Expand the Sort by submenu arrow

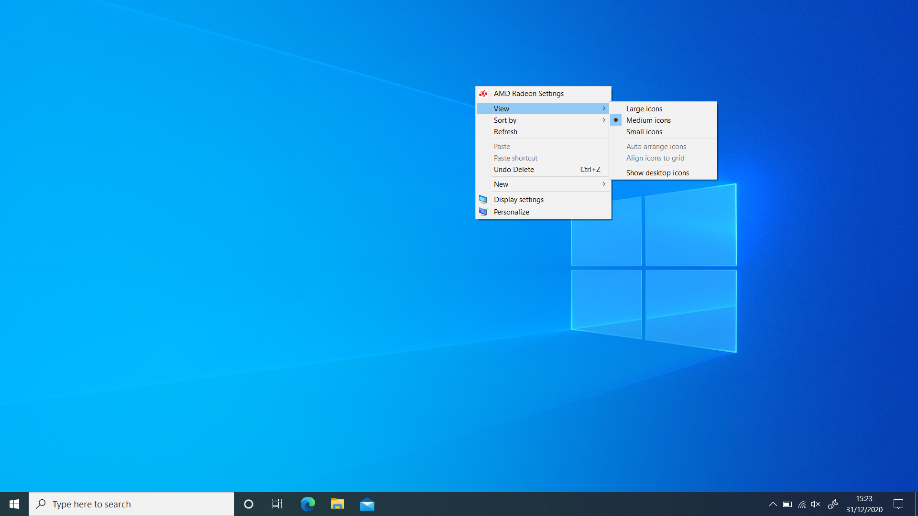point(604,120)
